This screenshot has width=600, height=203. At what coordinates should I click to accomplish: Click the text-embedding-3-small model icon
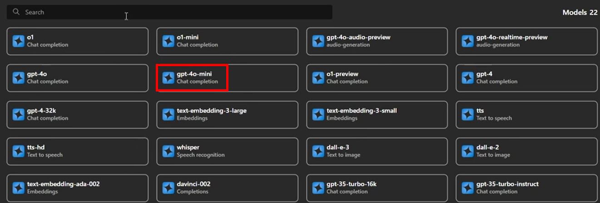coord(318,115)
